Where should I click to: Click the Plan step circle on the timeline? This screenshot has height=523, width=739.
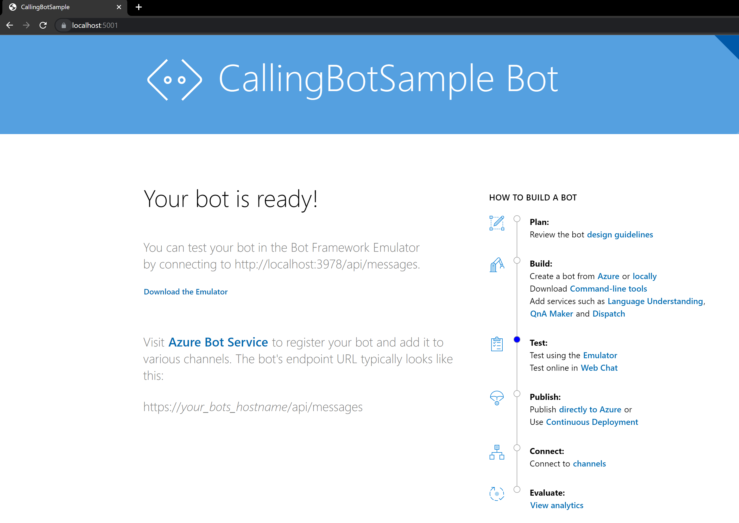point(517,218)
